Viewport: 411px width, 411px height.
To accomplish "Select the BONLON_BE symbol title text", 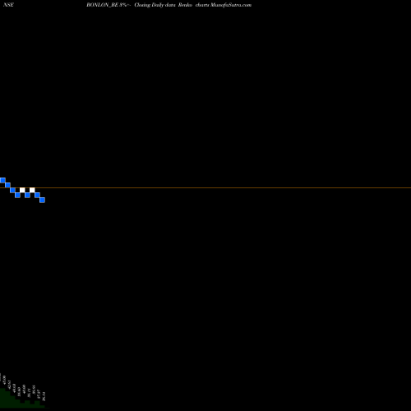I will pos(102,5).
